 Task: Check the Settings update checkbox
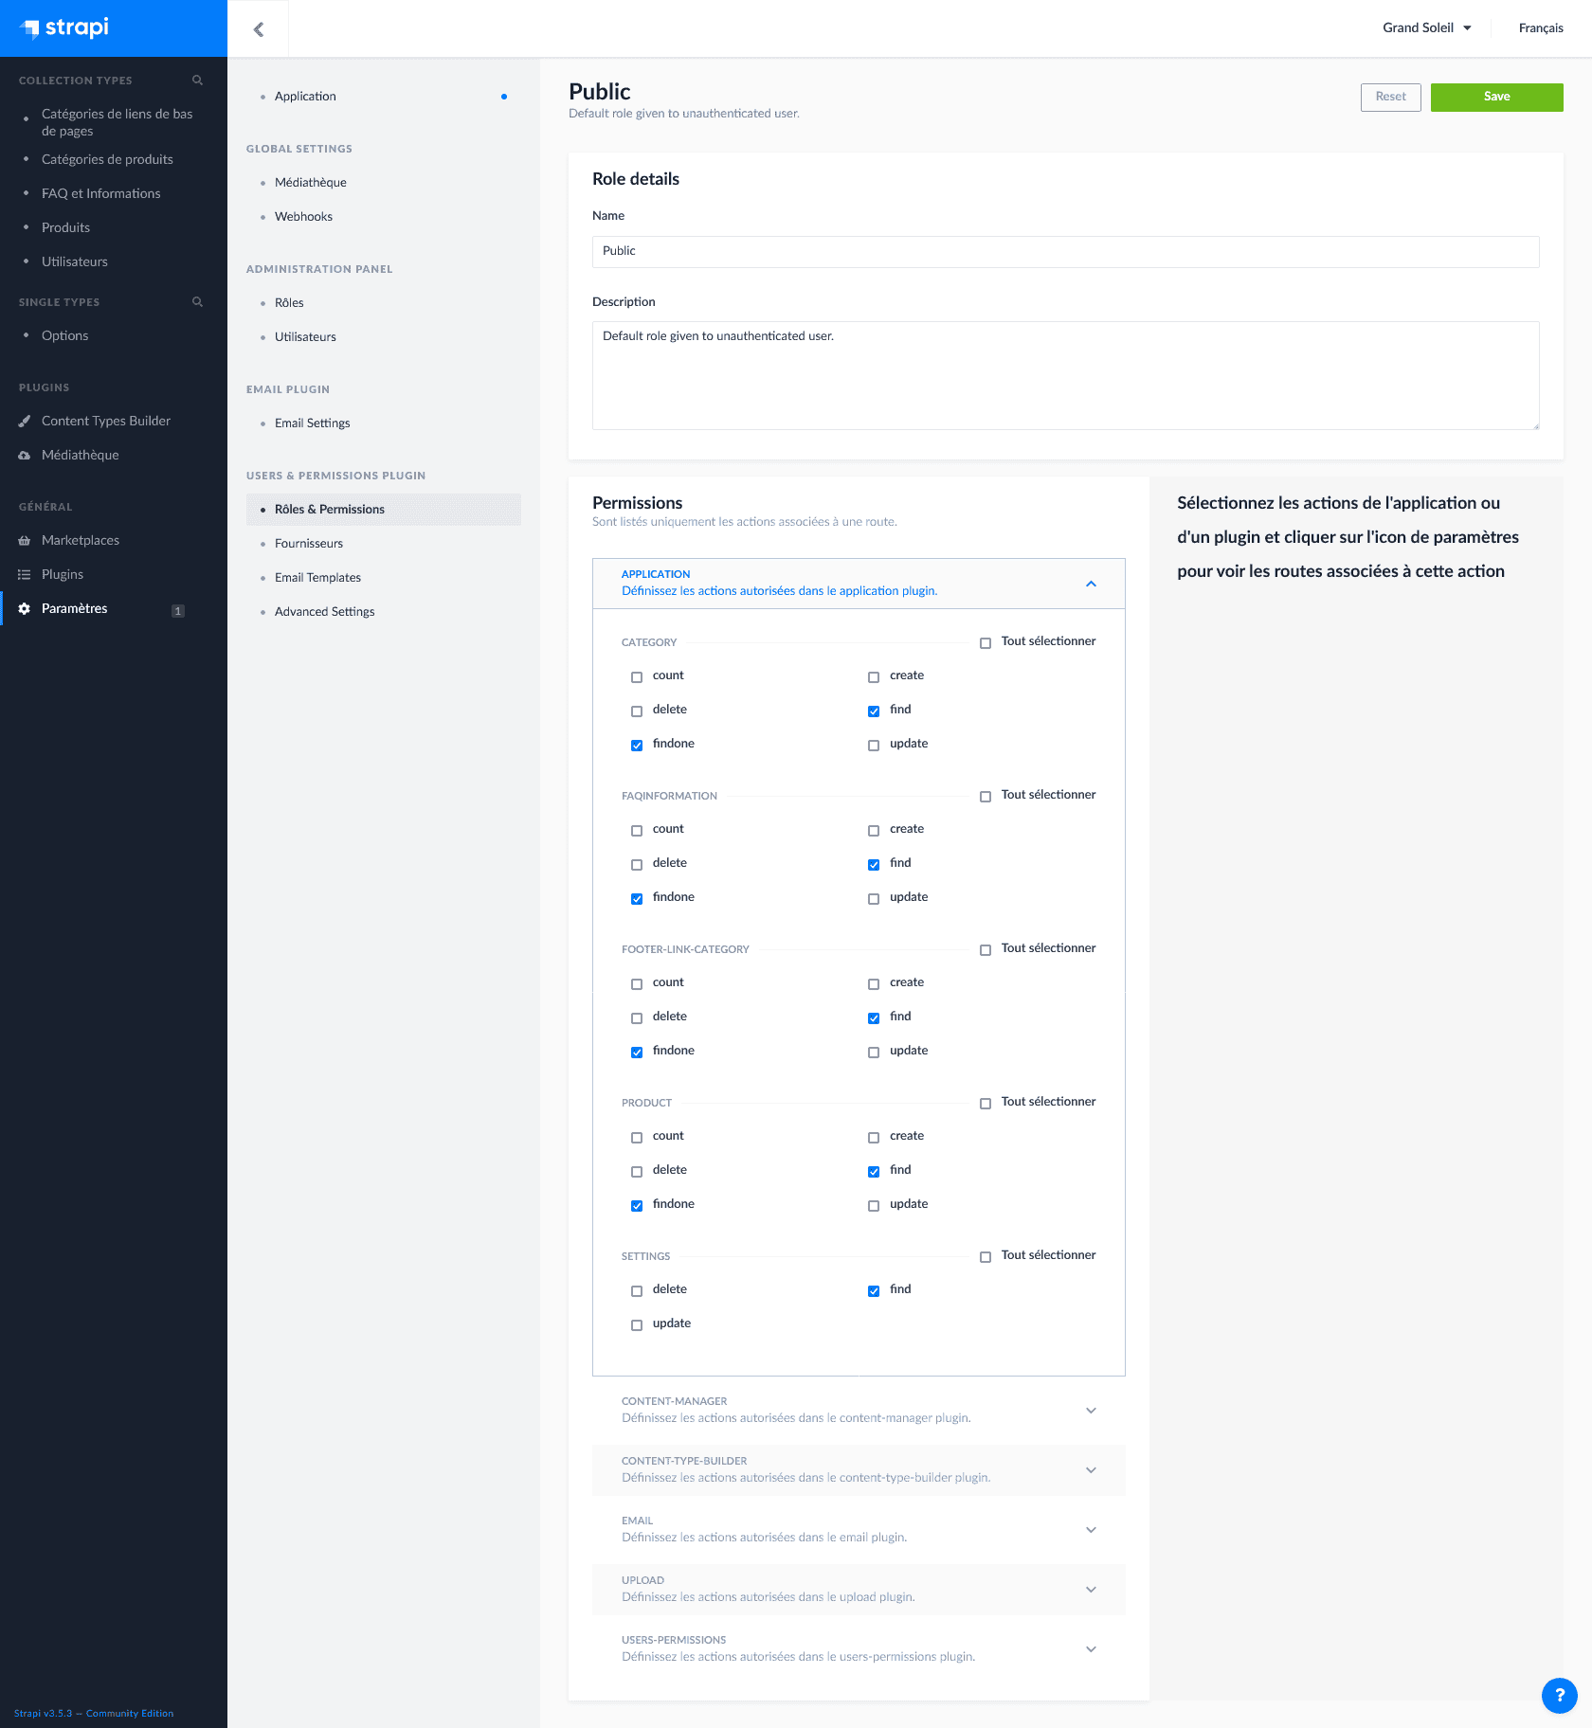pos(637,1324)
